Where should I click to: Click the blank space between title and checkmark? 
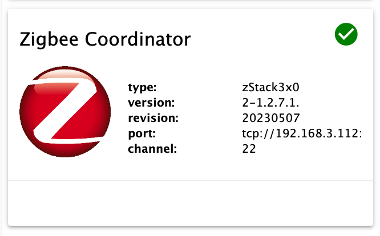point(262,38)
